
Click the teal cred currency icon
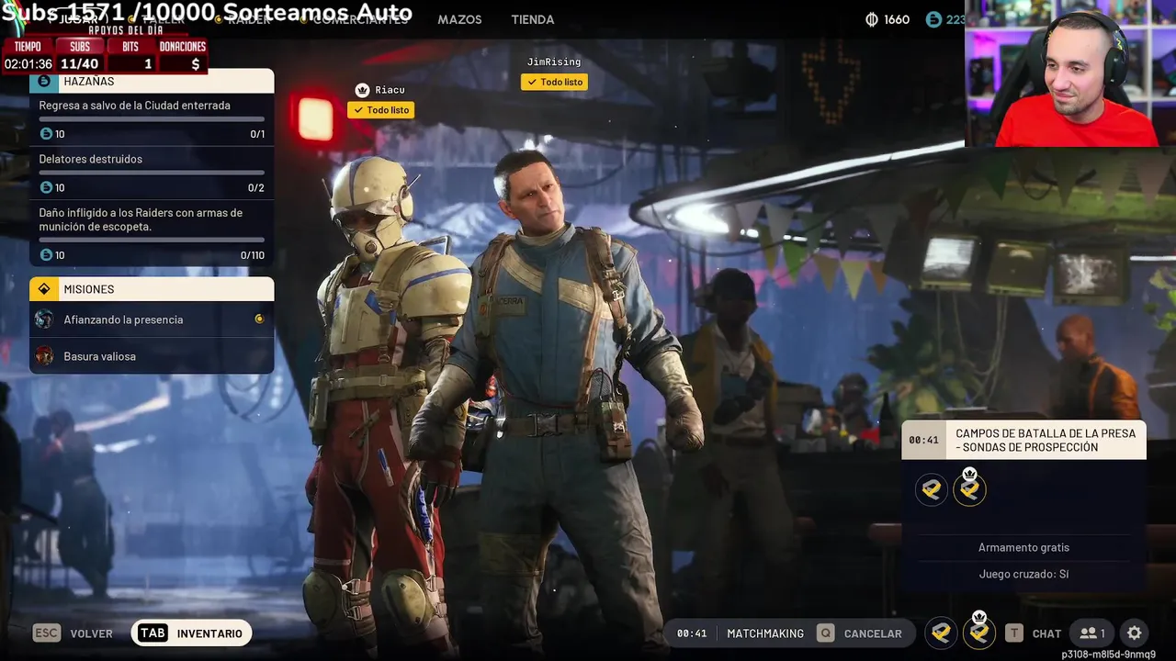coord(933,19)
